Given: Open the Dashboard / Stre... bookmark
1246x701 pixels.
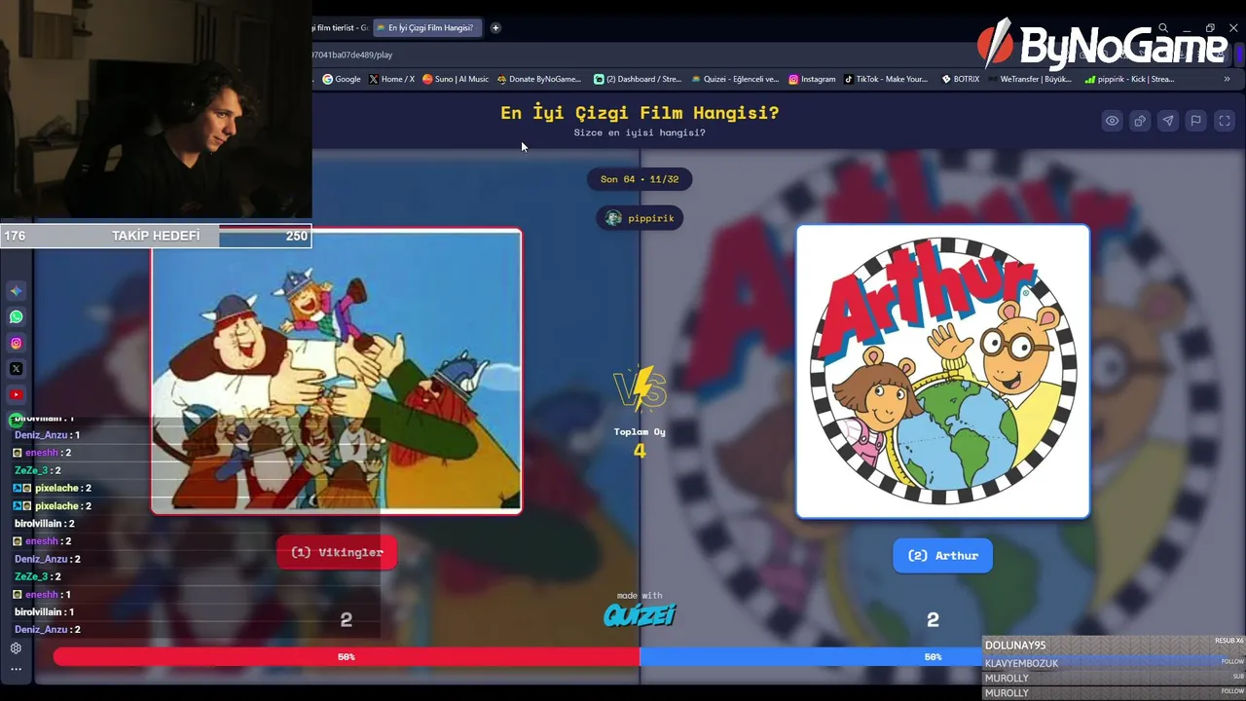Looking at the screenshot, I should click(x=638, y=79).
